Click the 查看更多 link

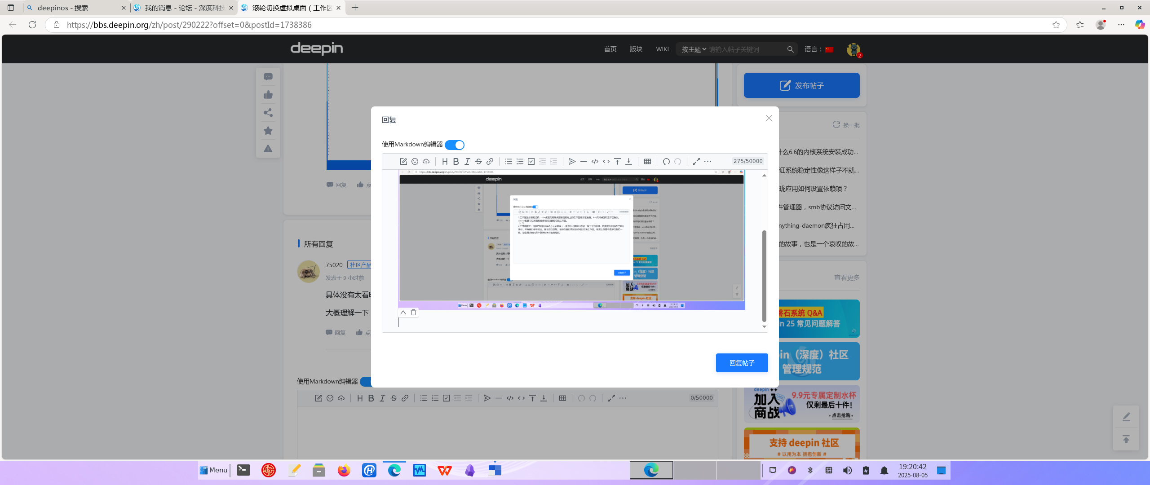point(847,278)
